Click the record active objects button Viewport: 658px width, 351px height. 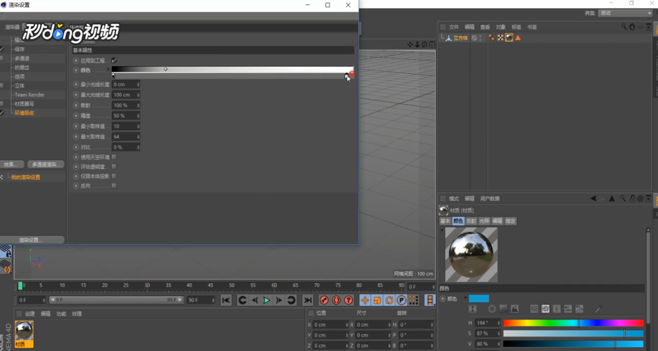[324, 300]
